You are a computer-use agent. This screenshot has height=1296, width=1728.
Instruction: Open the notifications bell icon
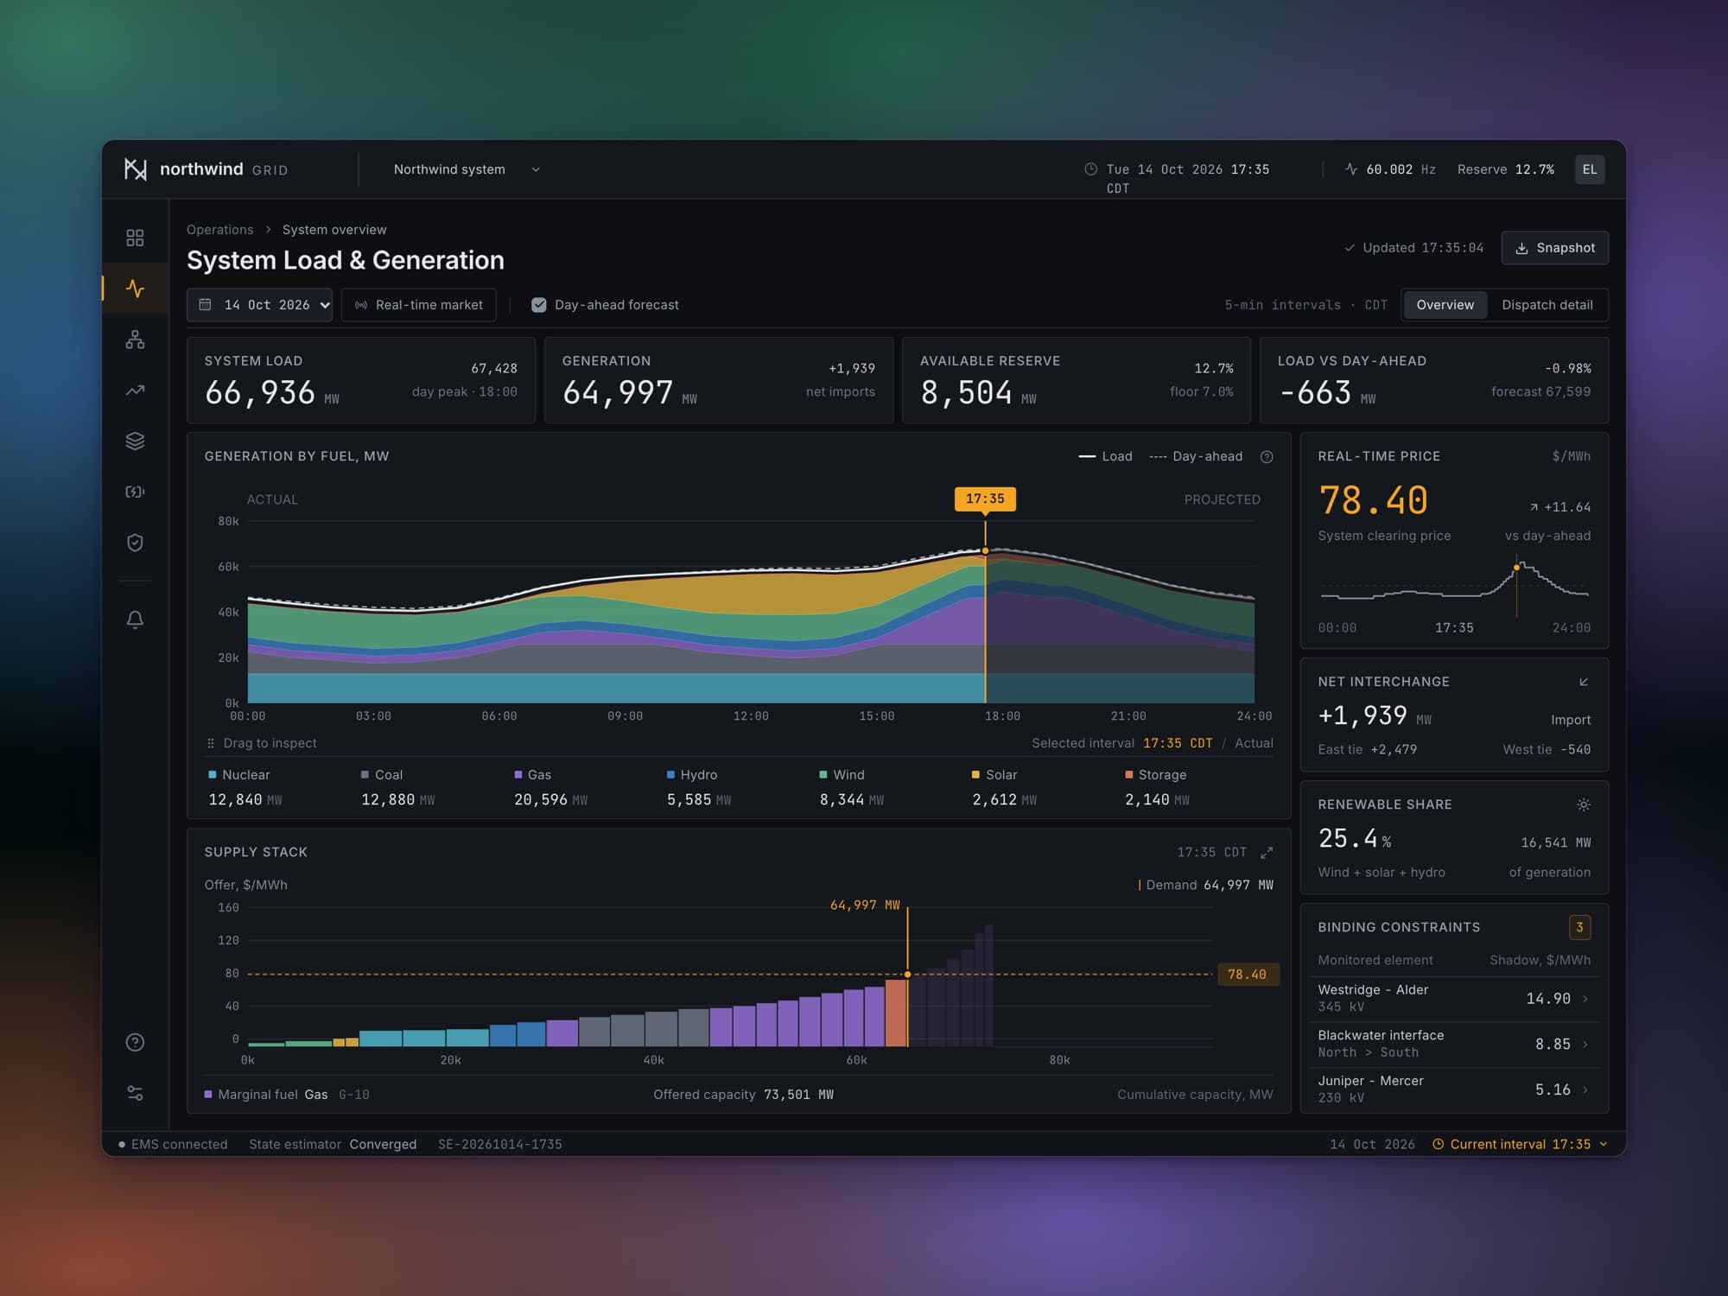pos(135,619)
